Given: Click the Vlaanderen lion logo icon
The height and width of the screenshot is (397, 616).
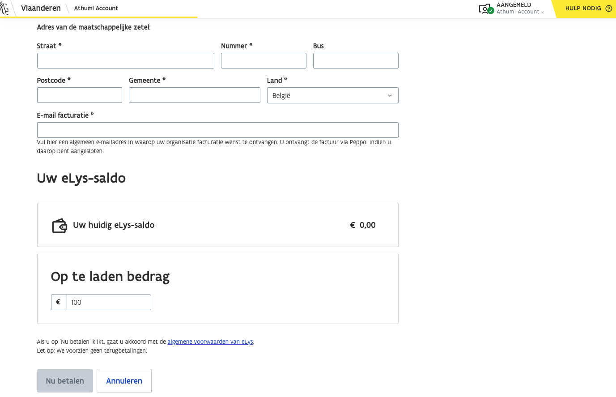Looking at the screenshot, I should click(x=4, y=9).
